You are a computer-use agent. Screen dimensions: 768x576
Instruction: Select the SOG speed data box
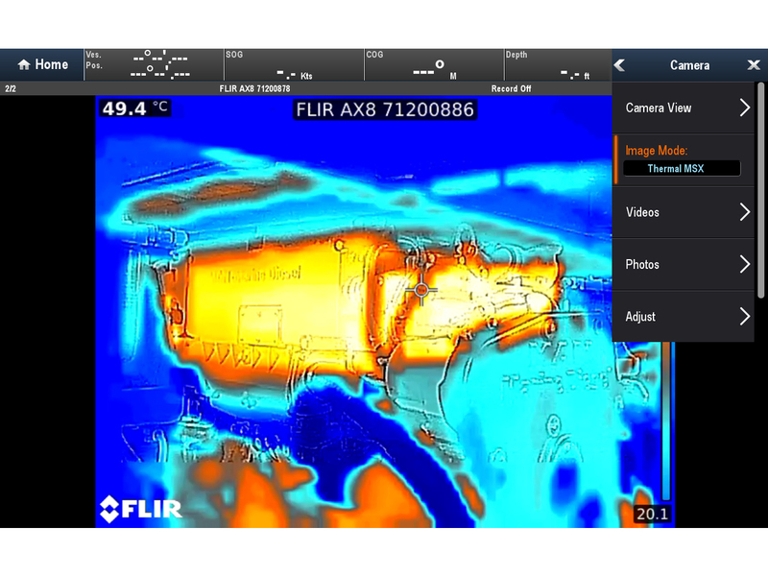coord(292,65)
